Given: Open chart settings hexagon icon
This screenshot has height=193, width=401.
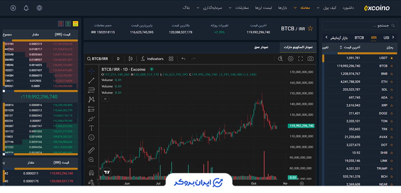Looking at the screenshot, I should click(x=291, y=59).
